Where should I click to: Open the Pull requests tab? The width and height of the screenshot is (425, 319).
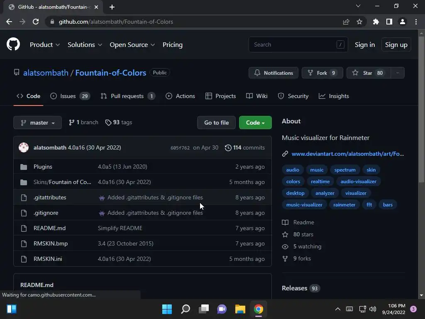tap(128, 96)
